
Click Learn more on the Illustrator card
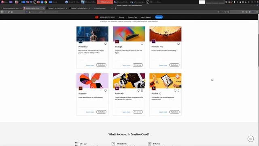90,112
